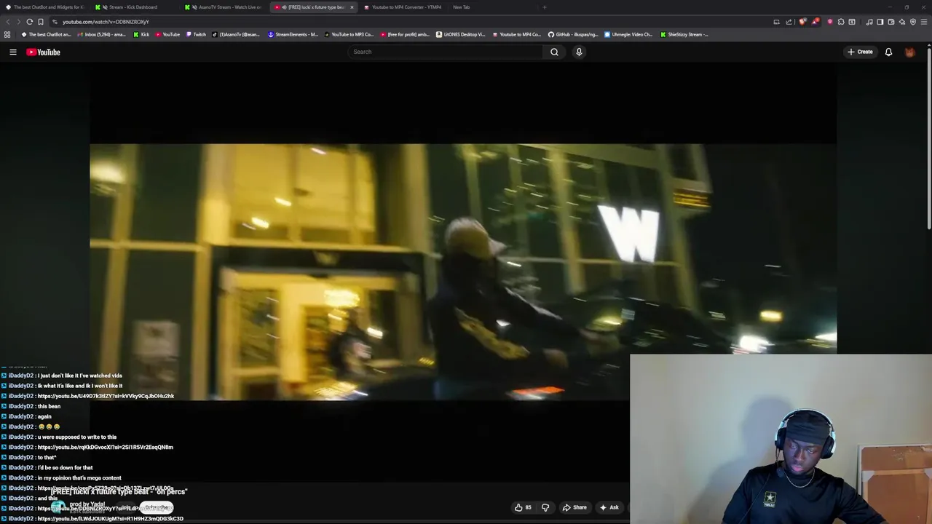The image size is (932, 524).
Task: Open the (1)AsanoTv TikTok bookmark
Action: coord(237,34)
